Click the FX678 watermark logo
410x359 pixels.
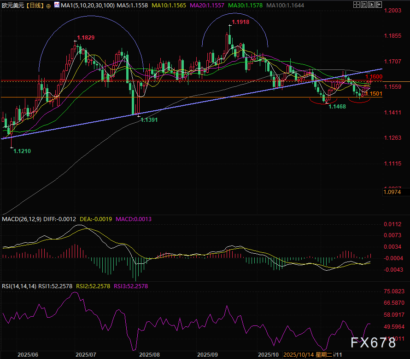click(x=374, y=343)
